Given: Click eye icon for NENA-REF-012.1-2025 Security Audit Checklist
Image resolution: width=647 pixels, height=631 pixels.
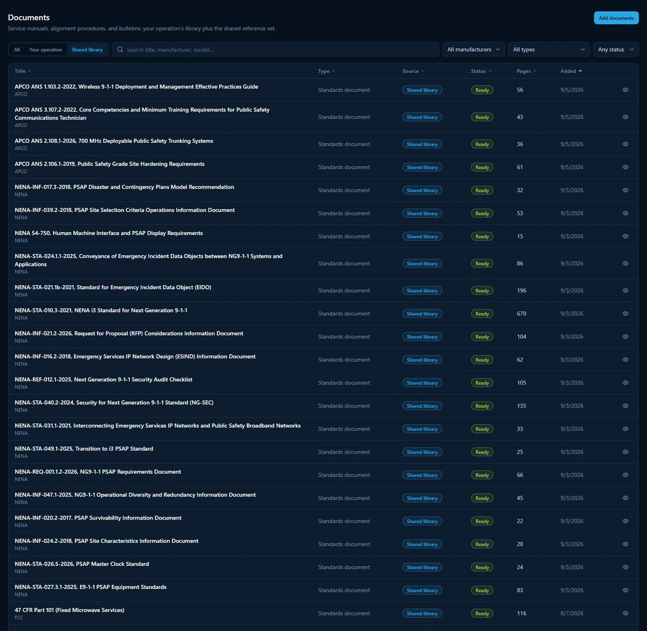Looking at the screenshot, I should pos(625,383).
